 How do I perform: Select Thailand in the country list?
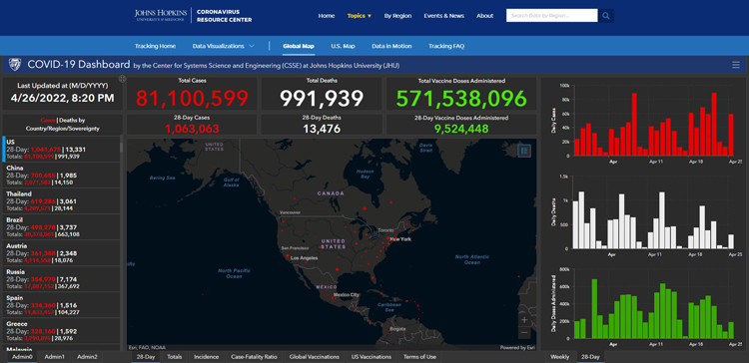61,200
